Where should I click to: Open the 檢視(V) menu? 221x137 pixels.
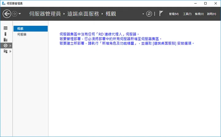[x=199, y=14]
